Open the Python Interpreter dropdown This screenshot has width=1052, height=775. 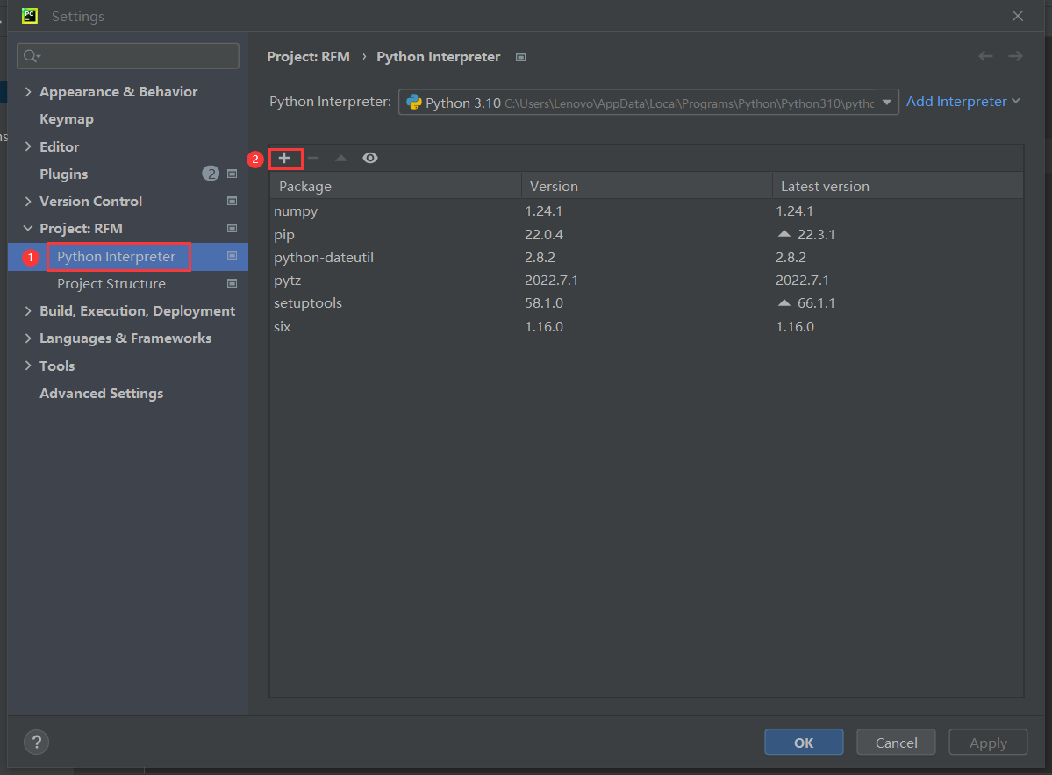[x=887, y=102]
